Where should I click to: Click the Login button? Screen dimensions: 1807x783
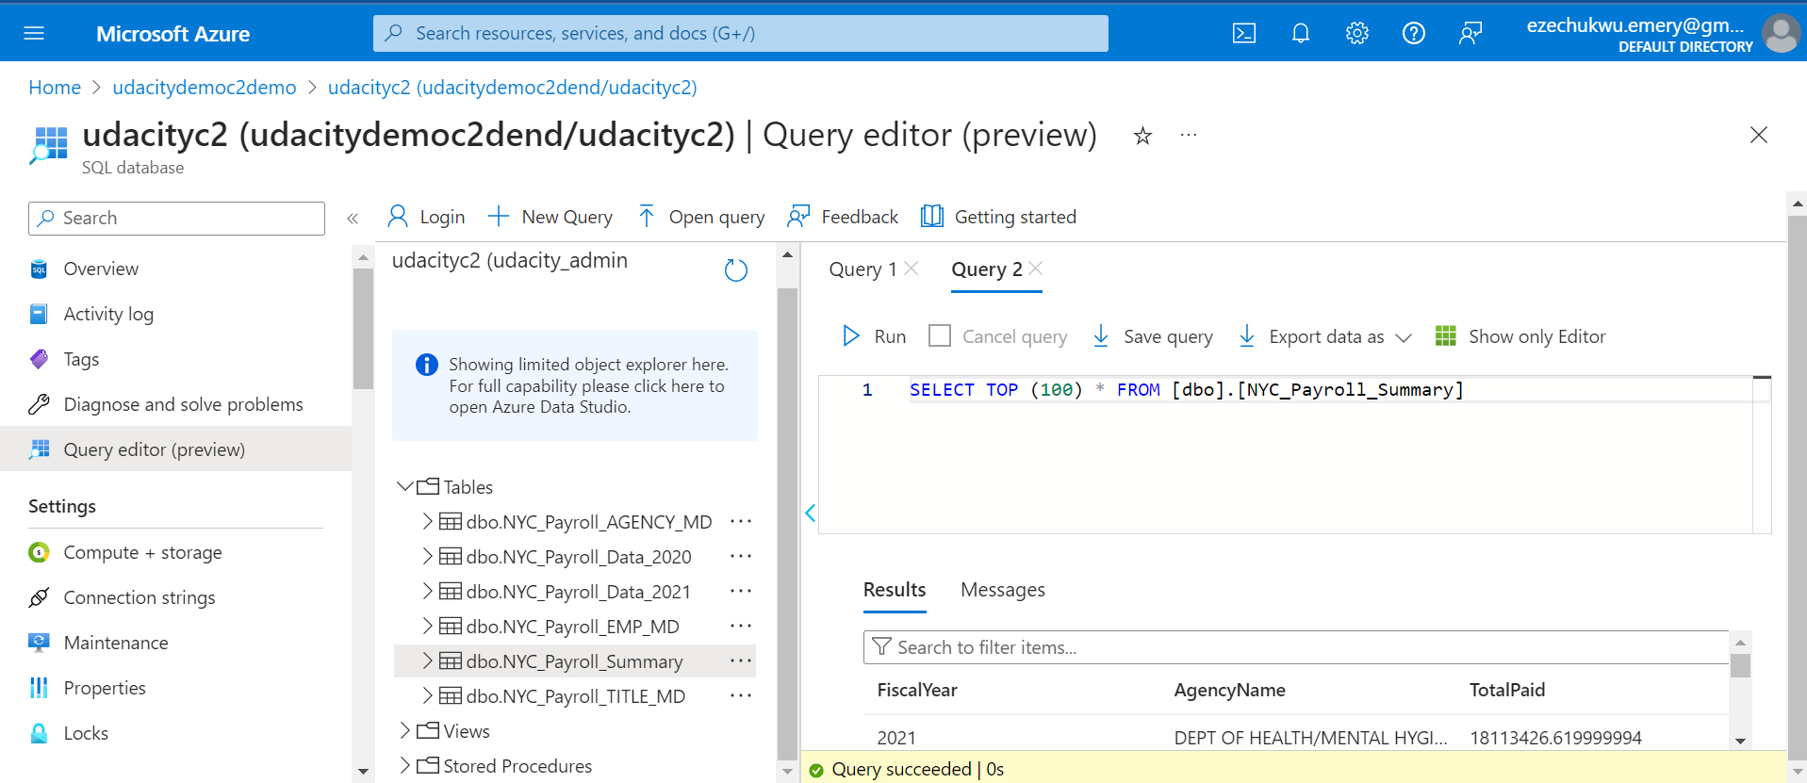click(x=426, y=217)
